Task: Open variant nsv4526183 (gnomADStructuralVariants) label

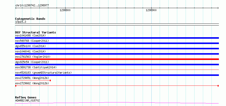Action: [43, 73]
